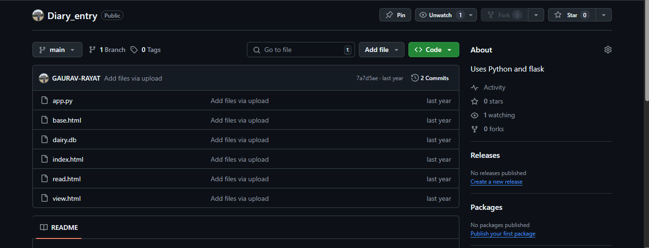Click the Fork button

point(504,15)
